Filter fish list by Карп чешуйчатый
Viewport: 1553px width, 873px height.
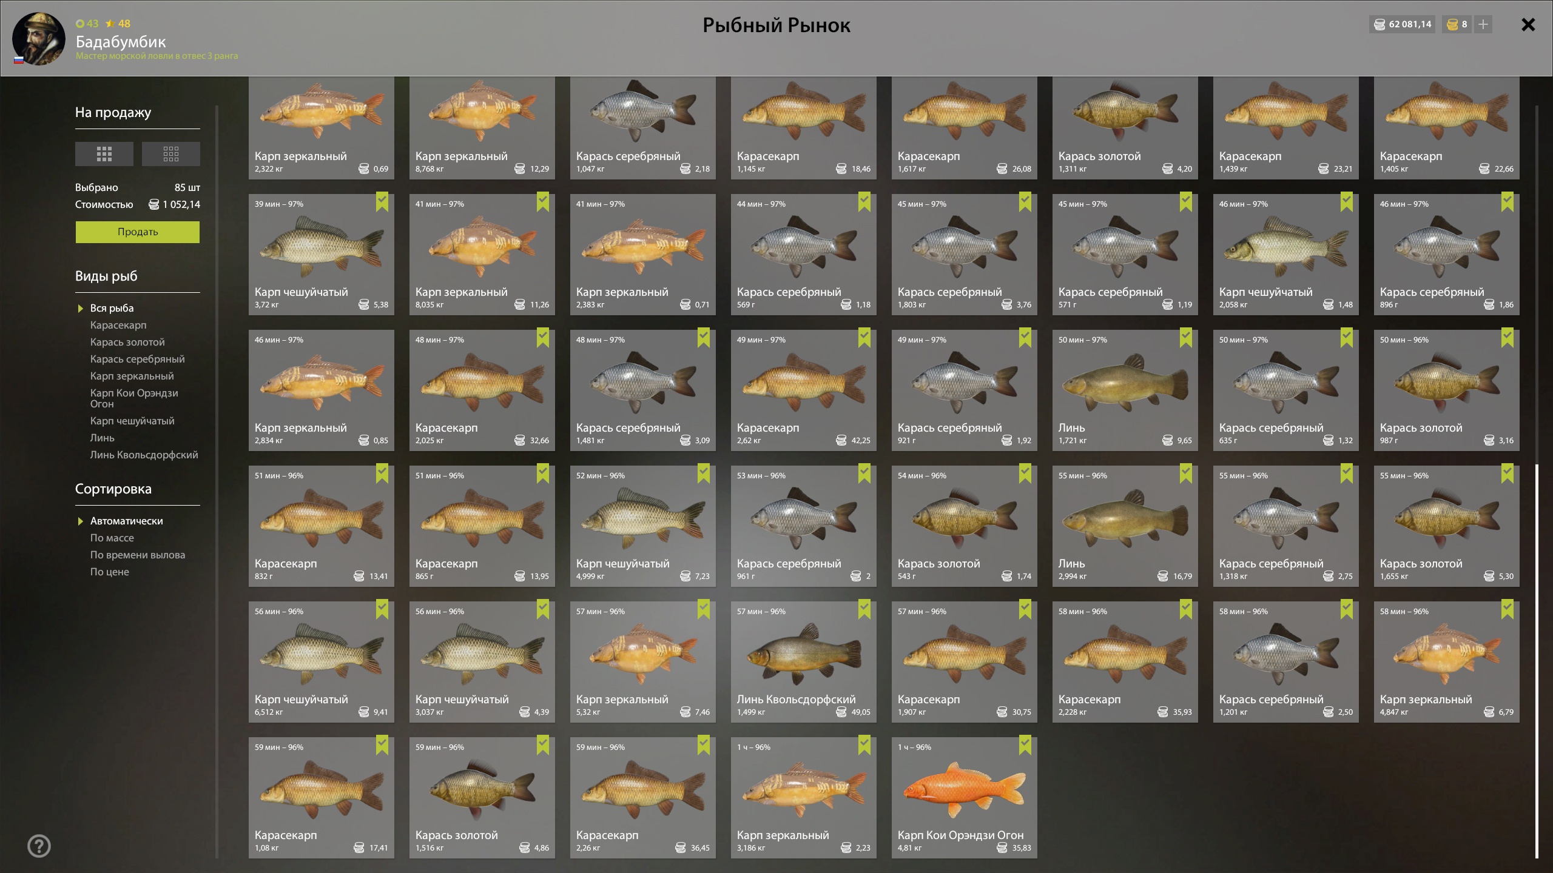(132, 421)
